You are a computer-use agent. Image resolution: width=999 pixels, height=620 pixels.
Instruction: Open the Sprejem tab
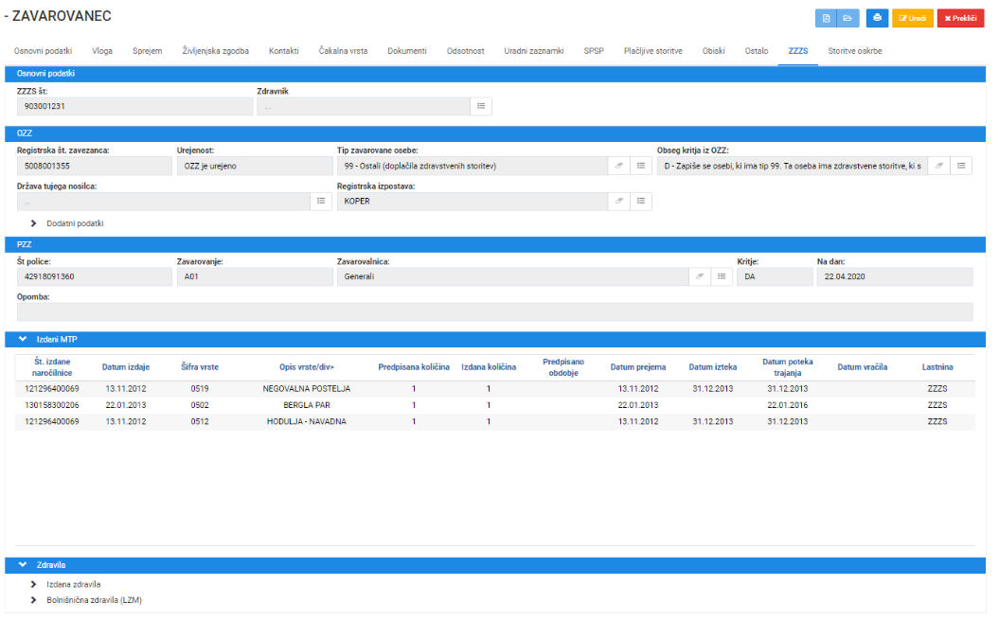147,51
